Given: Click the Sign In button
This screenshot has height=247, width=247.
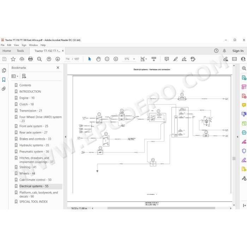Looking at the screenshot, I should (238, 51).
